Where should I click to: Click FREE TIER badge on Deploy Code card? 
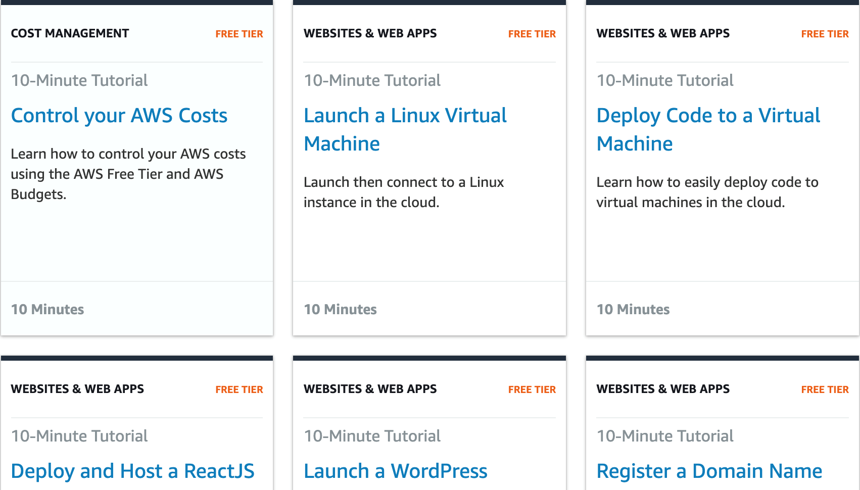click(x=825, y=34)
